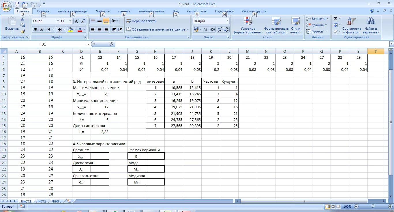This screenshot has width=394, height=212.
Task: Increase font size with the larger A icon
Action: pos(76,21)
